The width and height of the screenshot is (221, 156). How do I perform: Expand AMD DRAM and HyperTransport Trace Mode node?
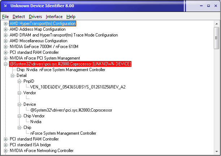click(x=5, y=35)
